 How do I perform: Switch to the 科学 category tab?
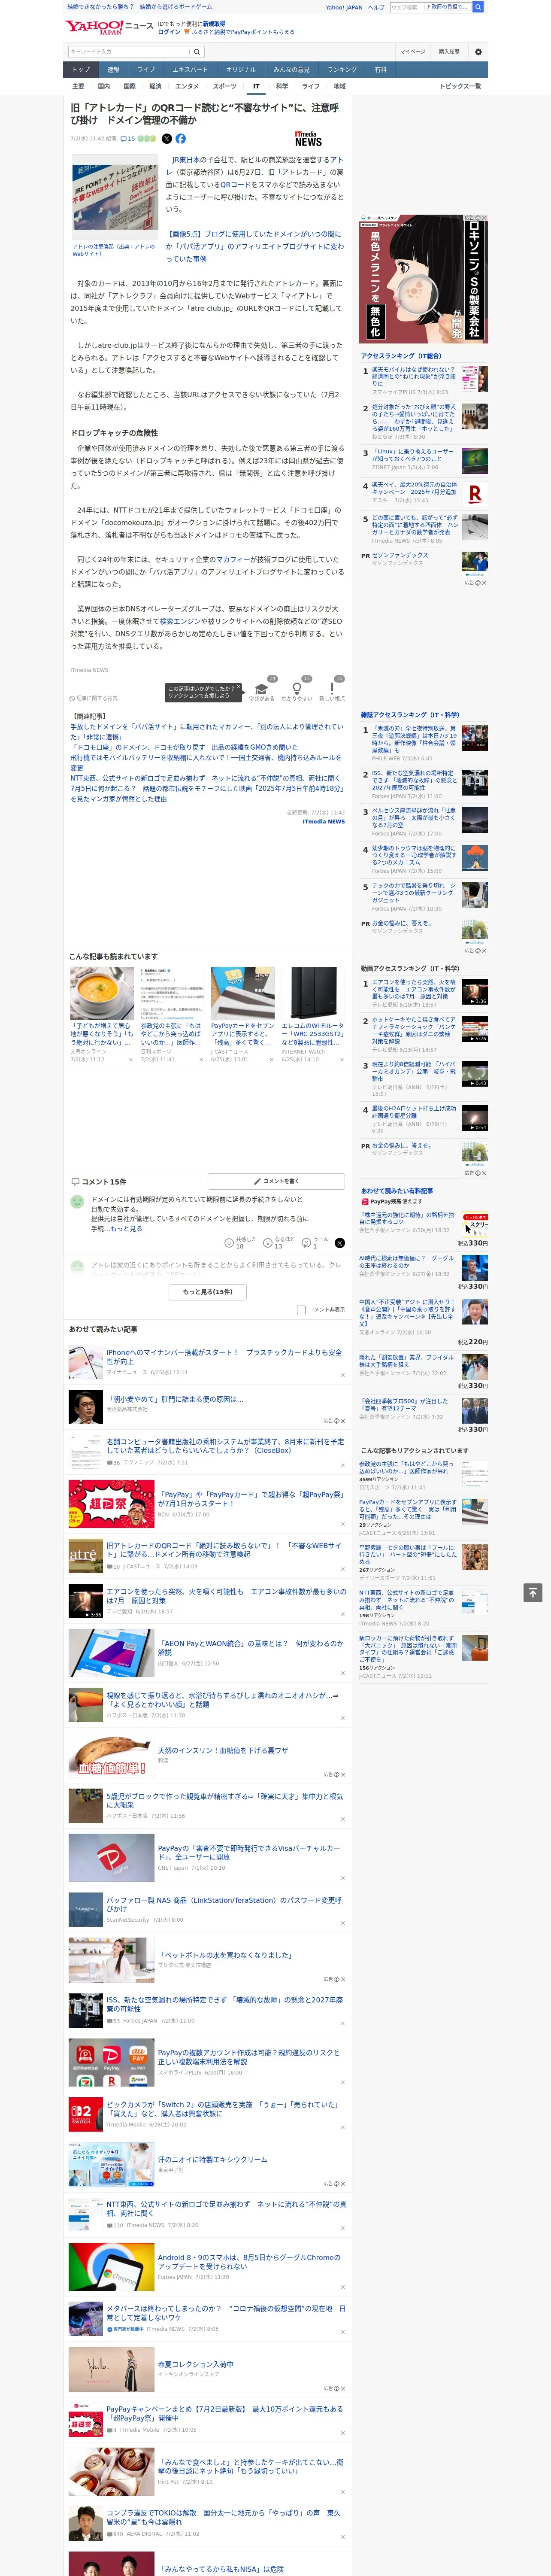pos(282,86)
